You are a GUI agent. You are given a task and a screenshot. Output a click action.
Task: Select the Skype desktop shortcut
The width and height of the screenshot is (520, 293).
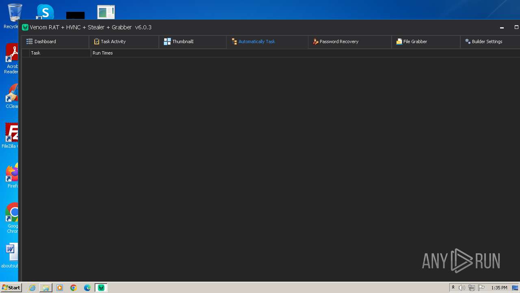45,12
